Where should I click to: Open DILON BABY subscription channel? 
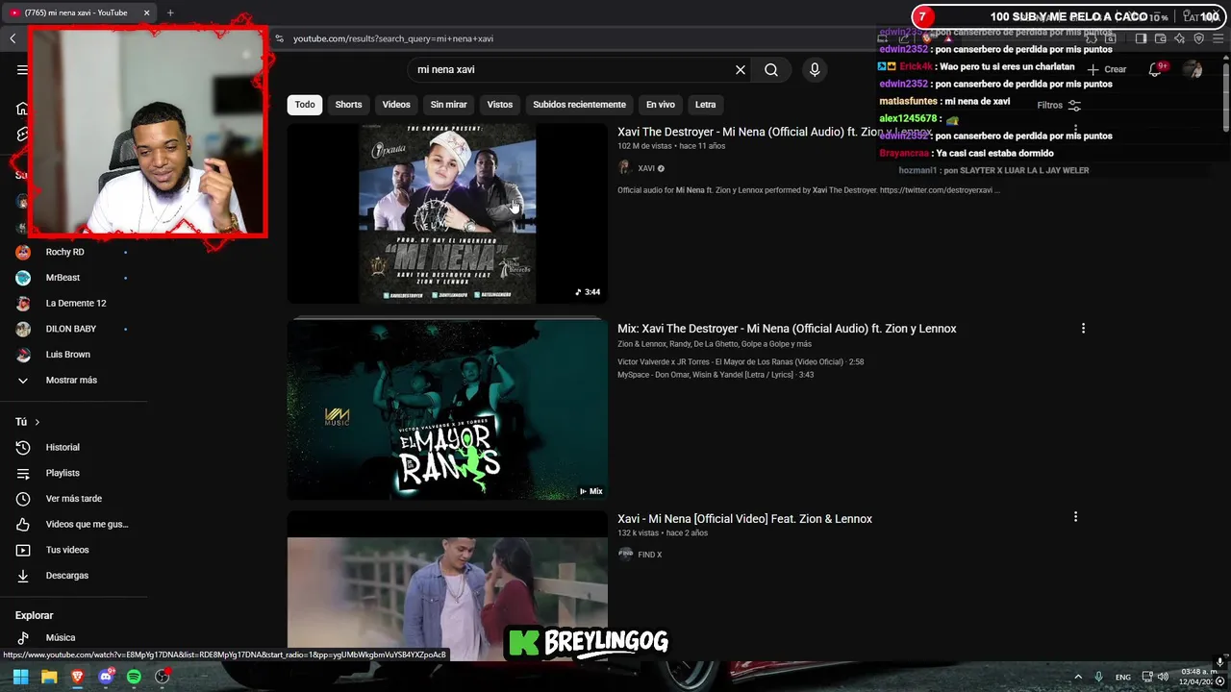(x=72, y=329)
